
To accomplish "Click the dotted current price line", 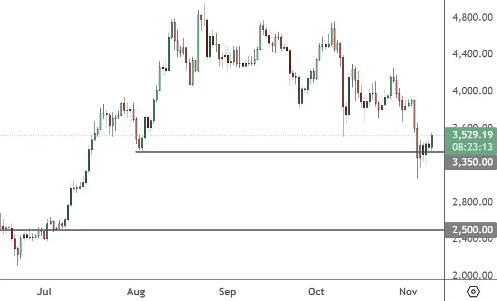I will (232, 135).
